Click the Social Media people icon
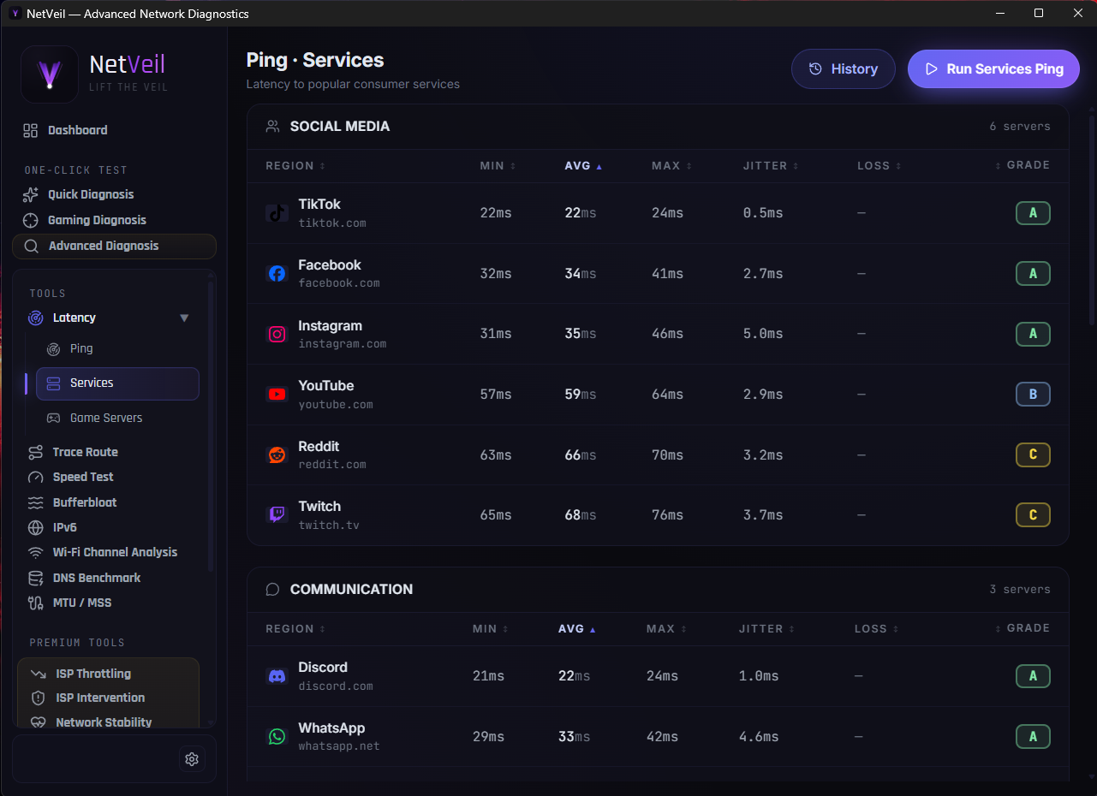1097x796 pixels. pos(273,127)
